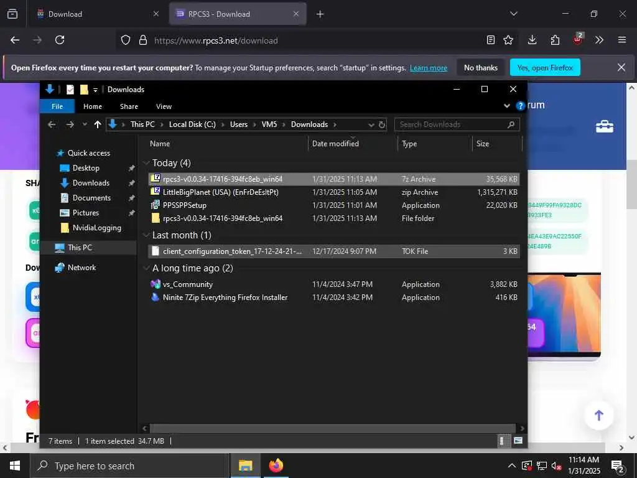Bookmark page with star icon

[x=508, y=40]
